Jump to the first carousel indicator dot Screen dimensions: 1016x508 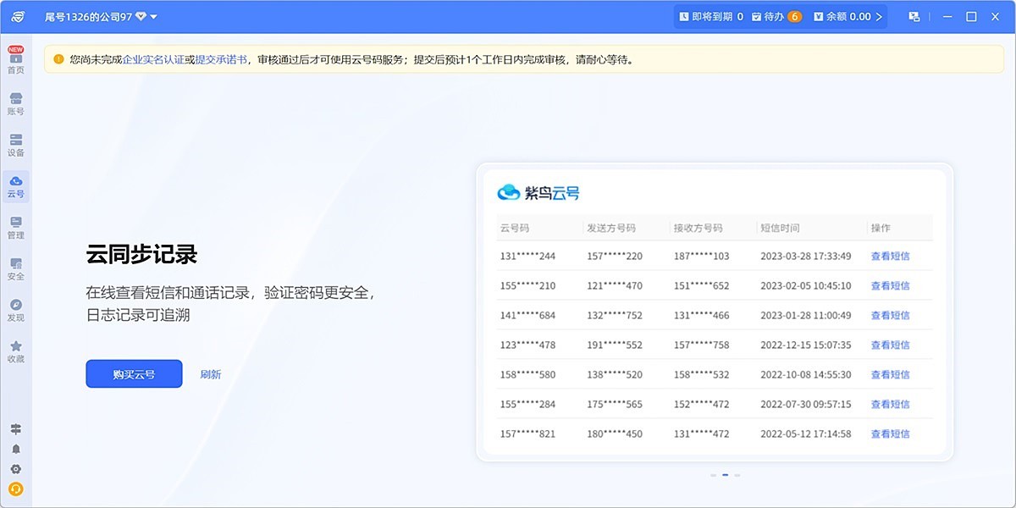714,474
